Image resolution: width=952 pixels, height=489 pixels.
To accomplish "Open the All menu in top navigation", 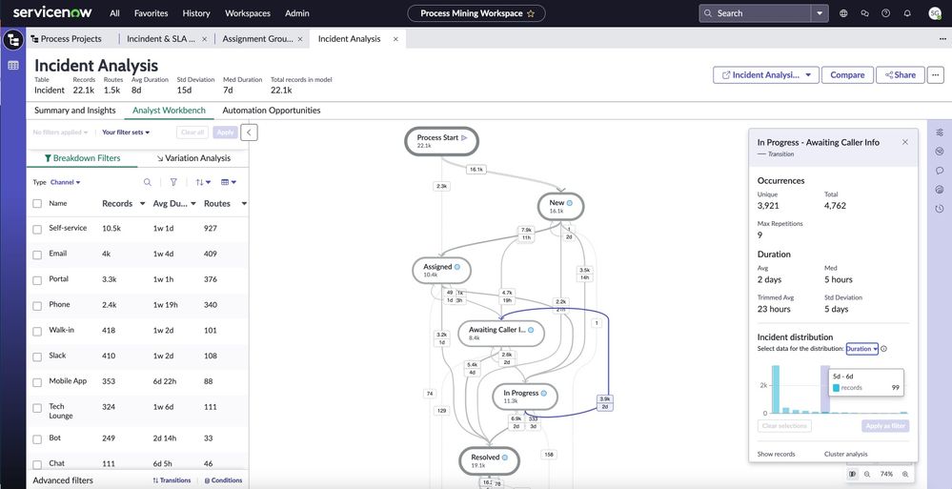I will 114,12.
